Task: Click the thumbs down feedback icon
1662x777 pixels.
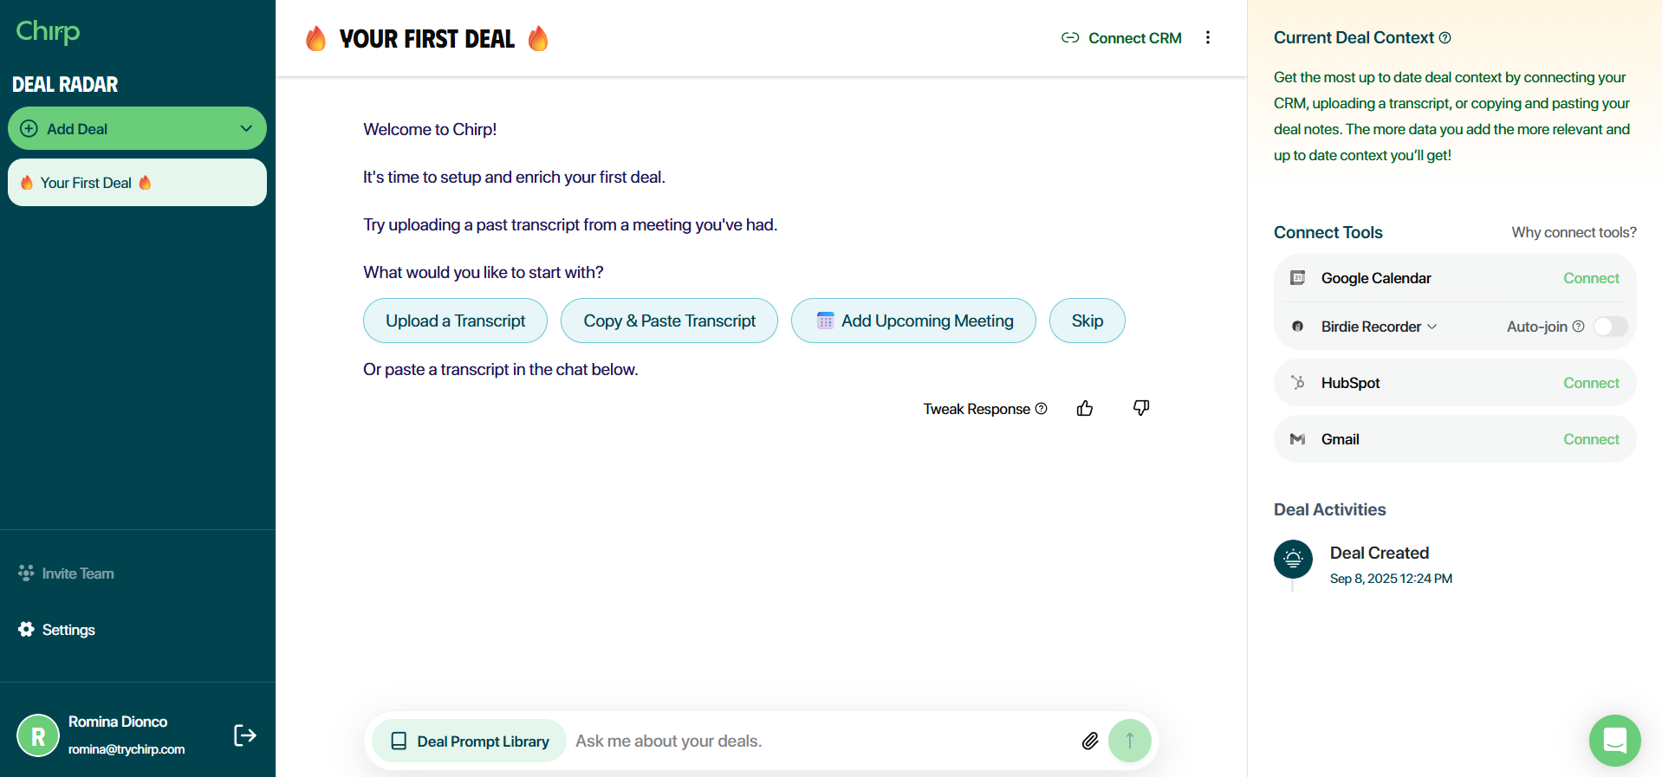Action: (x=1141, y=408)
